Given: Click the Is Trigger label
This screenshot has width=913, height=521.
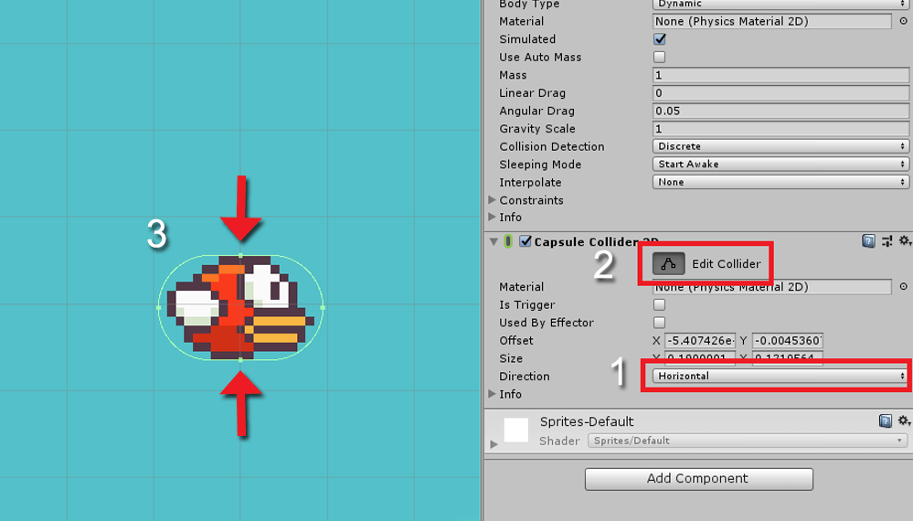Looking at the screenshot, I should point(526,304).
